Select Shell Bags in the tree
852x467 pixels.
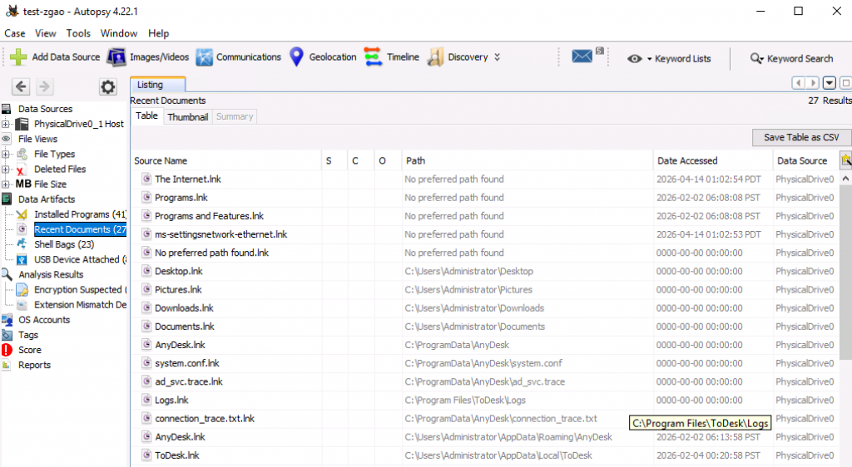63,244
